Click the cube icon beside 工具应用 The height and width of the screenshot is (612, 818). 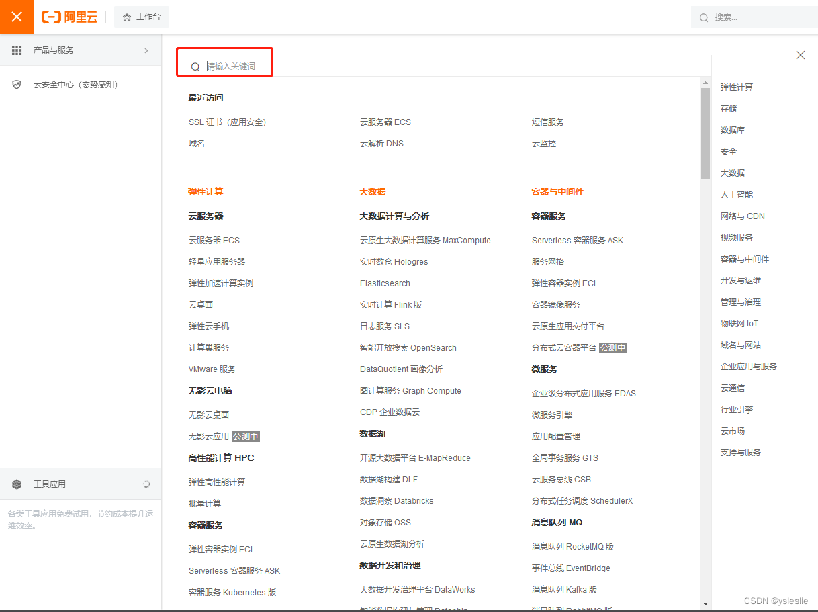[x=17, y=484]
